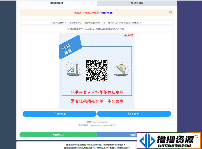Click the speaker icon before 建议截图保存 notice
Image resolution: width=202 pixels, height=149 pixels.
(x=68, y=29)
